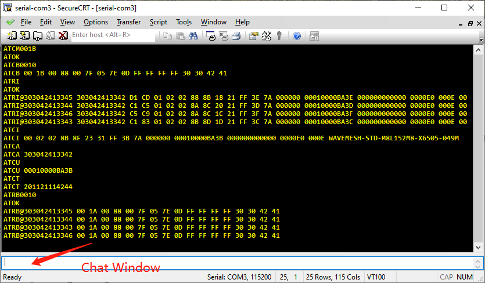Image resolution: width=485 pixels, height=283 pixels.
Task: Open Global Options tools icon
Action: coord(267,35)
